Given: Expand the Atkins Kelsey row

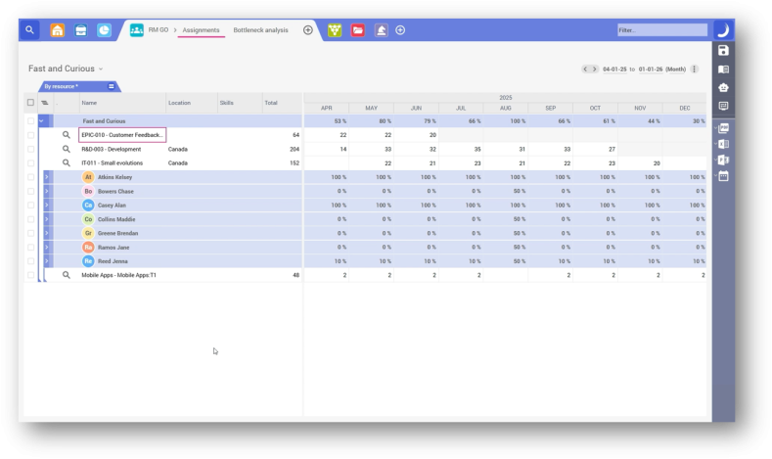Looking at the screenshot, I should pyautogui.click(x=47, y=177).
